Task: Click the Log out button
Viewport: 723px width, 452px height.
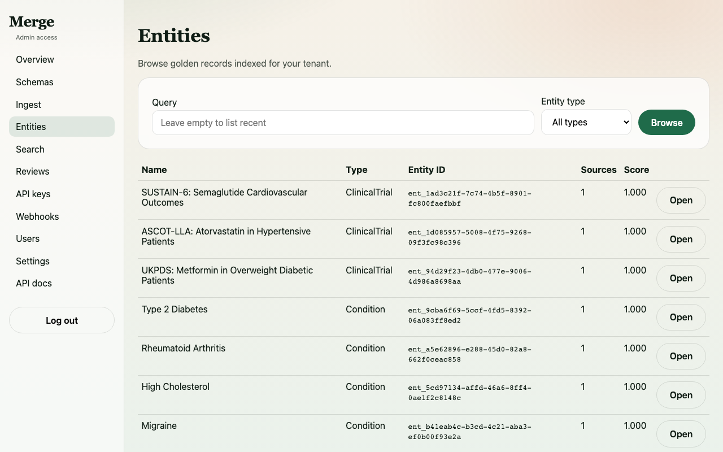Action: click(x=62, y=320)
